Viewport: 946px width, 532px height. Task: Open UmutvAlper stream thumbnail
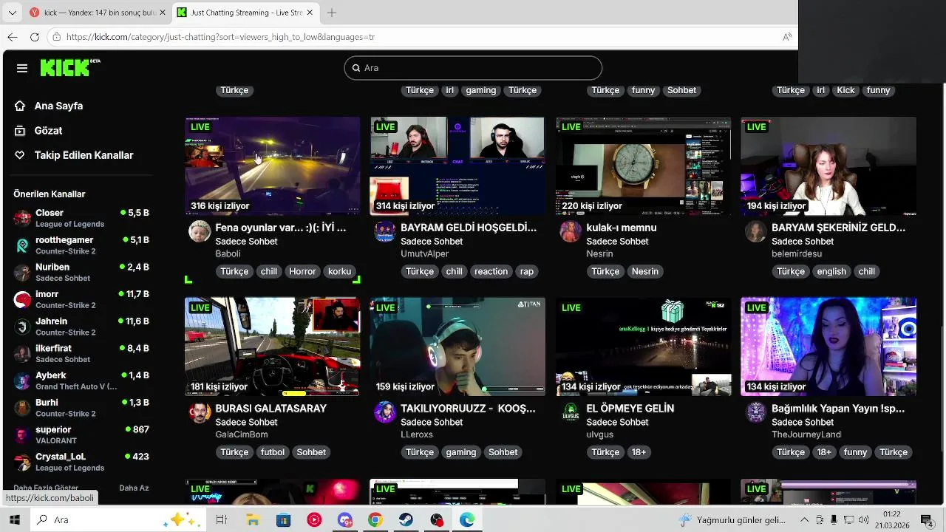[x=457, y=166]
